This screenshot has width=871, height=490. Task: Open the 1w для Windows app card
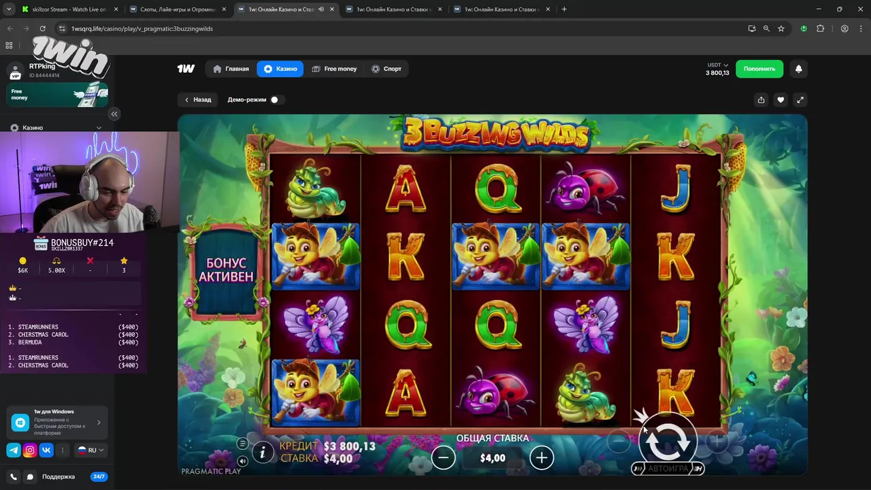(57, 423)
